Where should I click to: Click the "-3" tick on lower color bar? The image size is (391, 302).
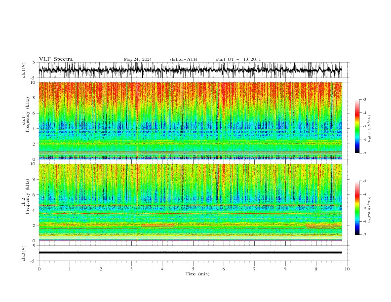[x=364, y=181]
